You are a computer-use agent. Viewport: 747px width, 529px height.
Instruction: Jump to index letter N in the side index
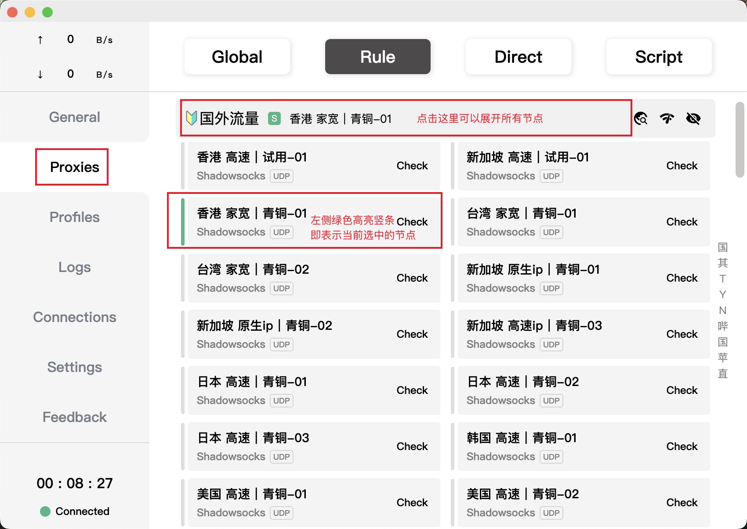click(x=723, y=311)
